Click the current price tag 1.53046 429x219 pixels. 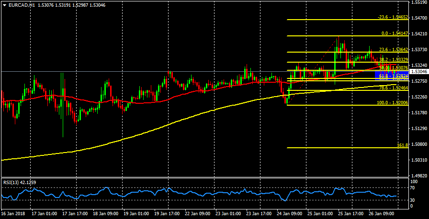tap(419, 71)
